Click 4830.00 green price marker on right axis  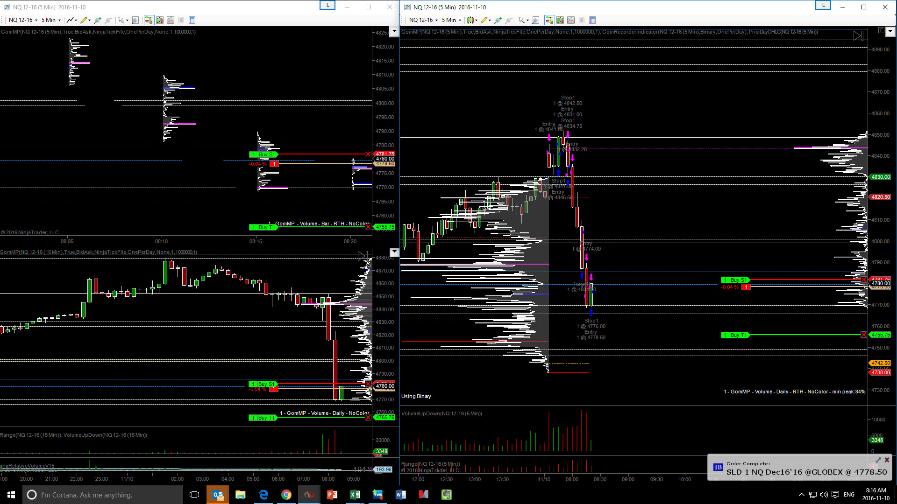880,177
